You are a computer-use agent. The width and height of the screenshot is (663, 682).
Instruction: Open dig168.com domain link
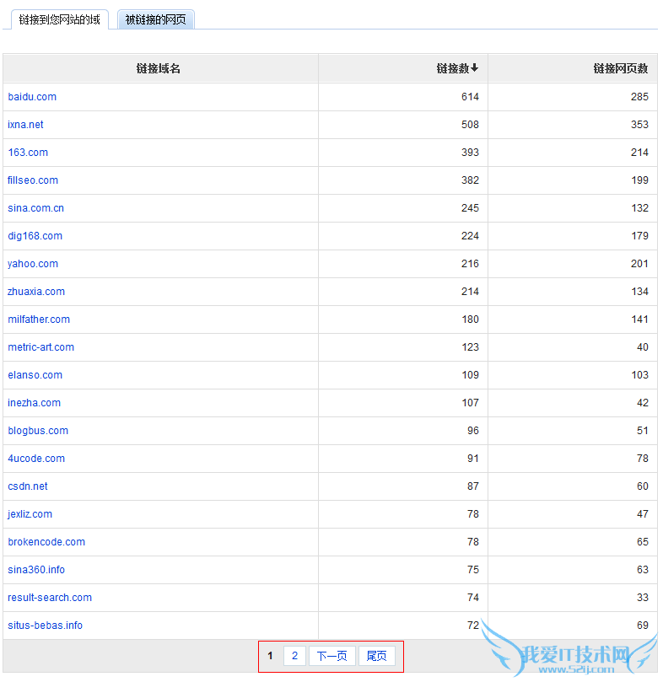coord(35,236)
